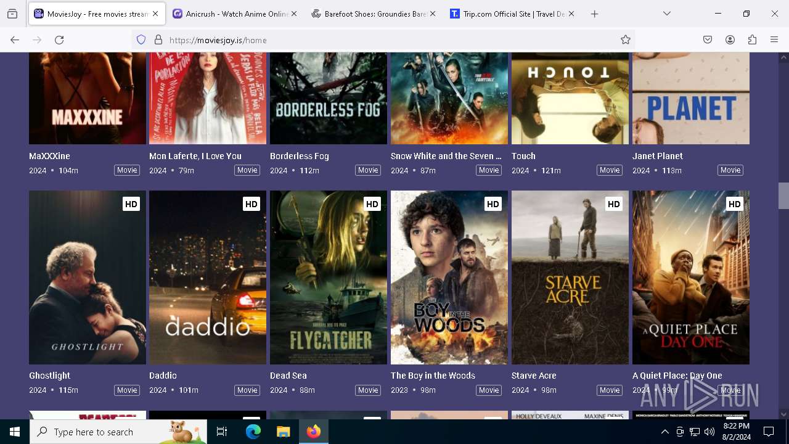
Task: Go back to the previous page
Action: tap(15, 40)
